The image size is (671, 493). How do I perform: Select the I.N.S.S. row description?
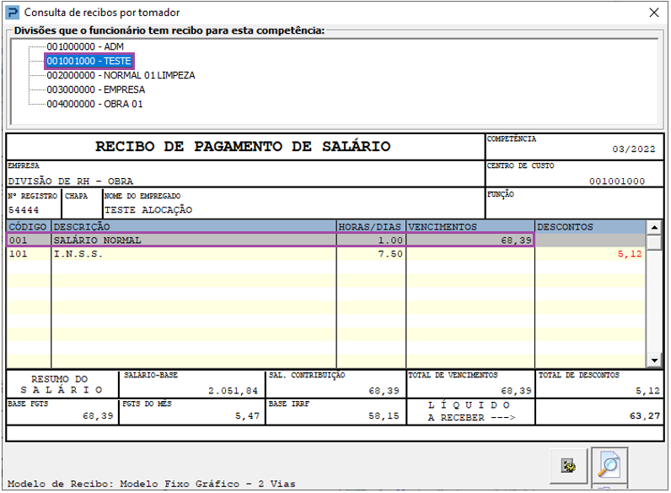[78, 254]
